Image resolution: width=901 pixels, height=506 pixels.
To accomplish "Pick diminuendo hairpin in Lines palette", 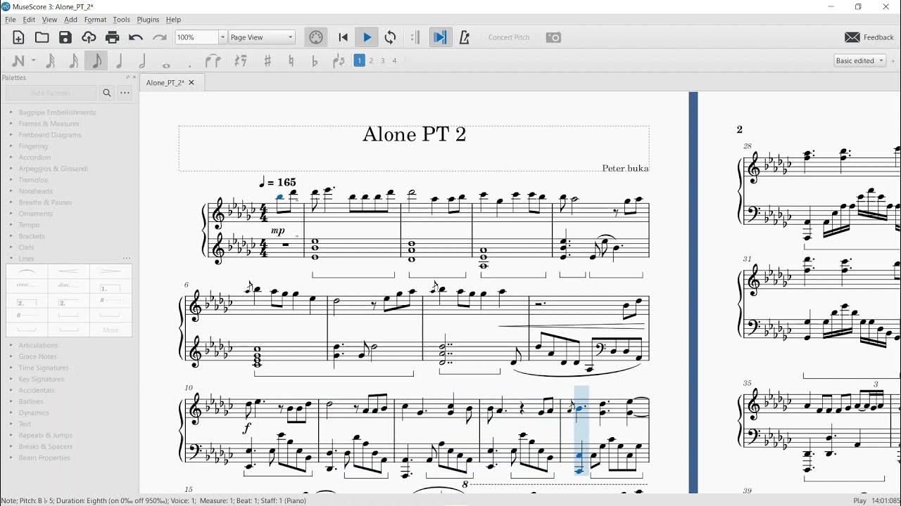I will pyautogui.click(x=111, y=271).
